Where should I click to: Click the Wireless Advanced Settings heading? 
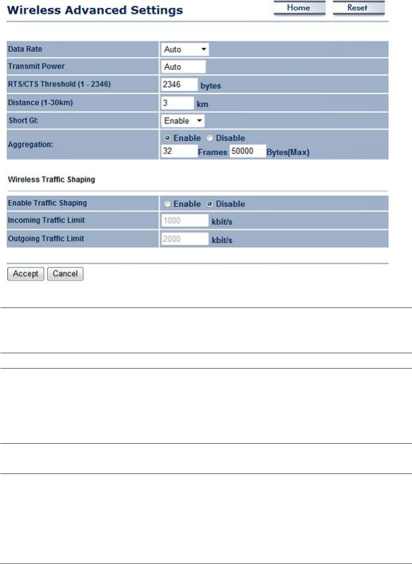(95, 10)
